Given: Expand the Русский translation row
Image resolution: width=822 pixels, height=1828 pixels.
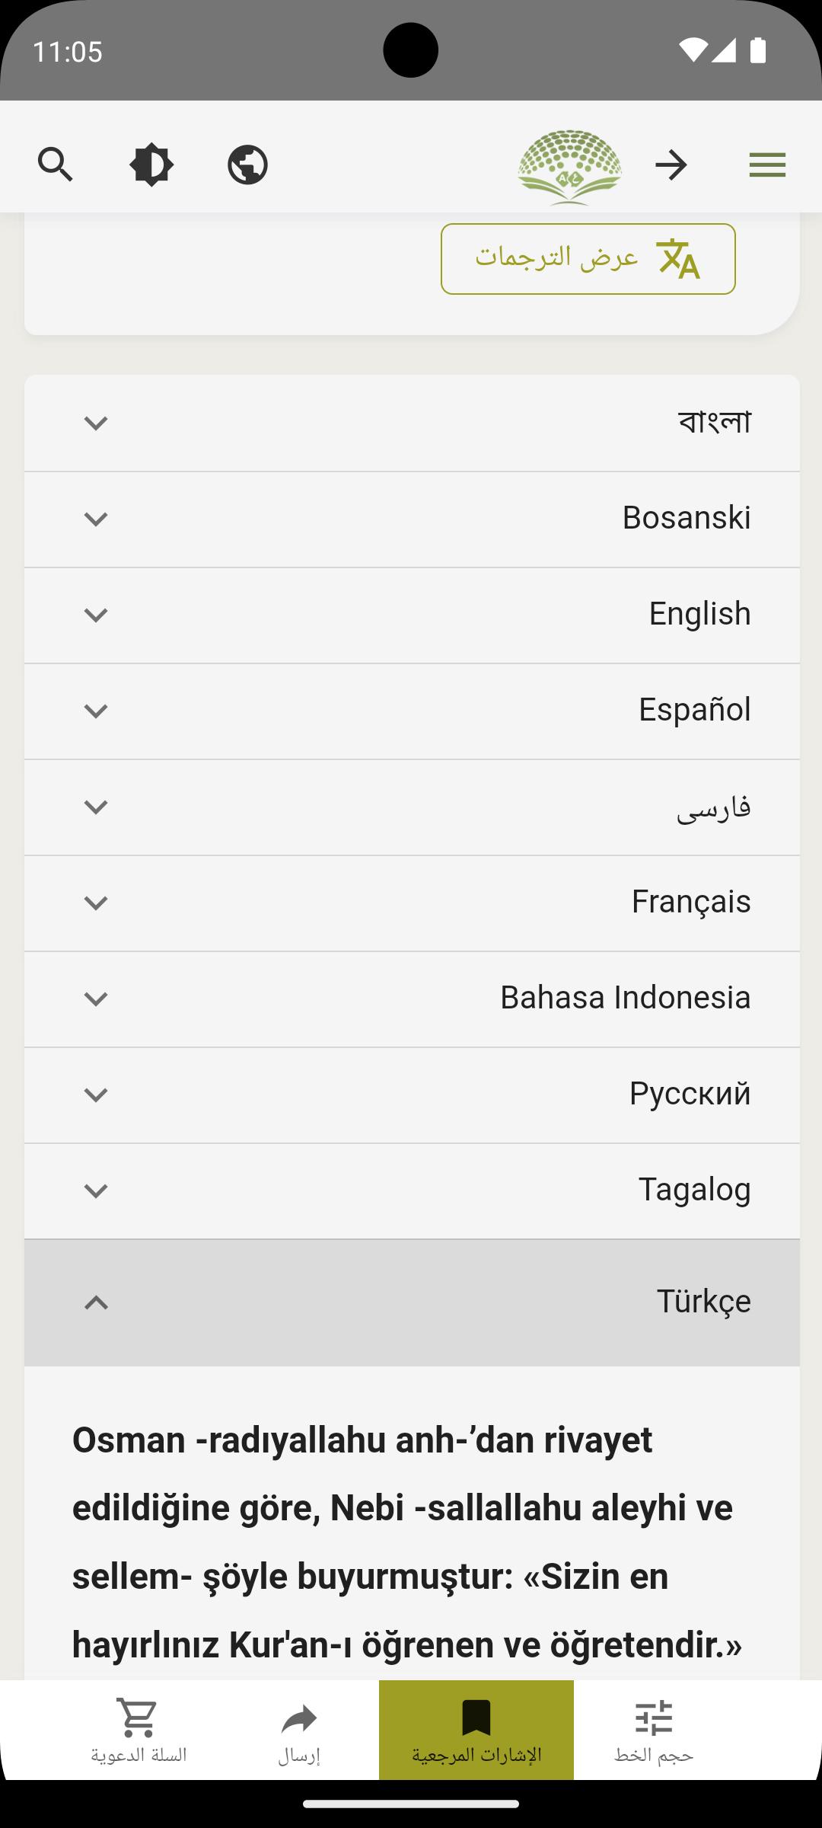Looking at the screenshot, I should point(412,1095).
